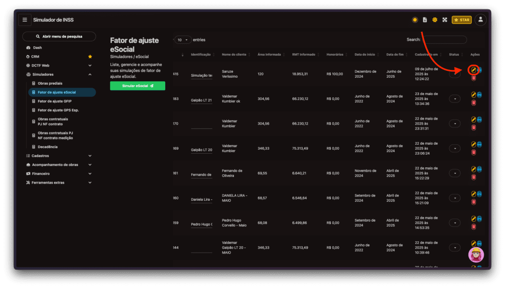Image resolution: width=505 pixels, height=288 pixels.
Task: Open the user profile avatar menu
Action: coord(480,20)
